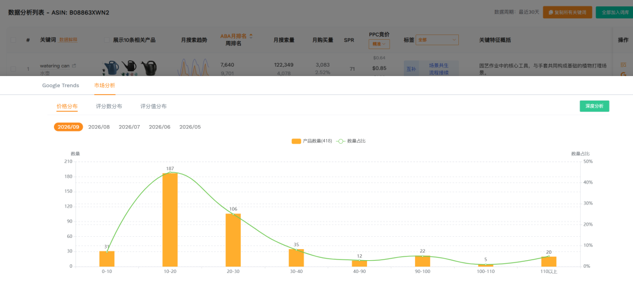The width and height of the screenshot is (633, 290).
Task: Toggle the 数量占比 line legend marker
Action: [x=341, y=141]
